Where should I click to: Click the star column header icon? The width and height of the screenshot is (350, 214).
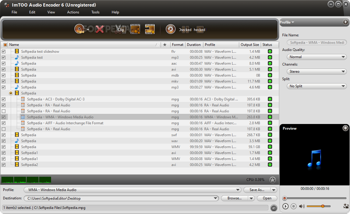[165, 44]
